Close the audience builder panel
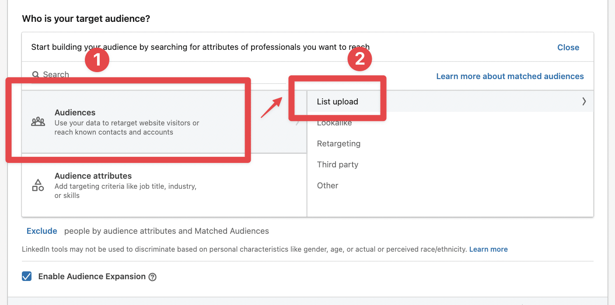The width and height of the screenshot is (615, 305). point(568,48)
